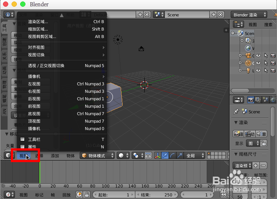277x199 pixels.
Task: Open the Object Mode dropdown
Action: (97, 155)
